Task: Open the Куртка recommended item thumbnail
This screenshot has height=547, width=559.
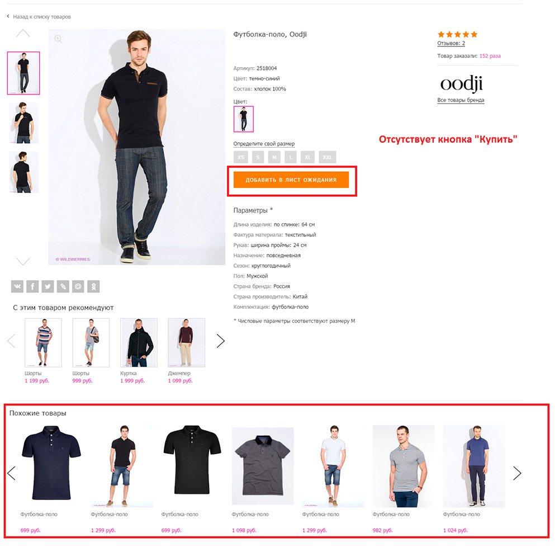Action: click(x=139, y=343)
